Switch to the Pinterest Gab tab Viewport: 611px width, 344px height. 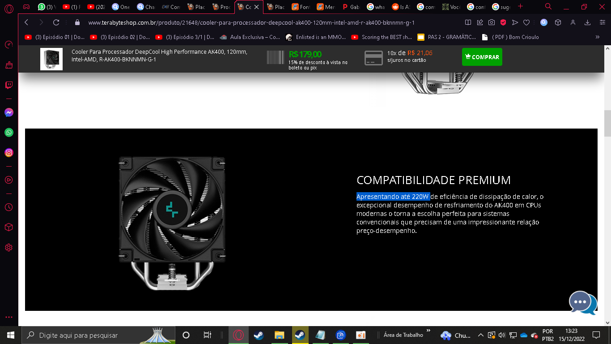tap(351, 7)
